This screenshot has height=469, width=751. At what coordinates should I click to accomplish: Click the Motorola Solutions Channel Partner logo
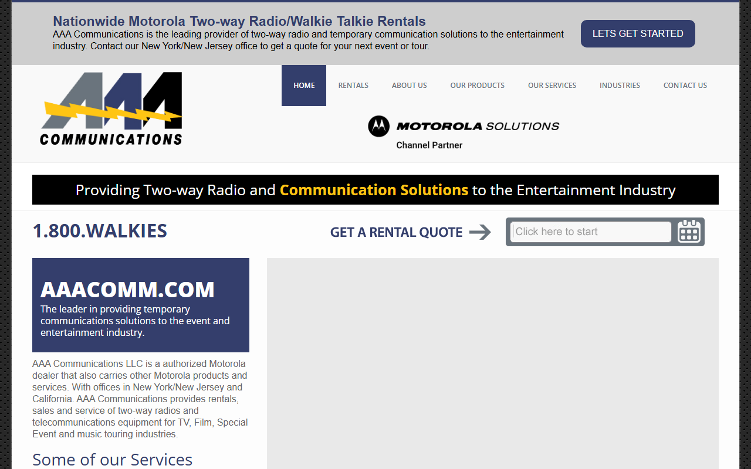coord(464,132)
